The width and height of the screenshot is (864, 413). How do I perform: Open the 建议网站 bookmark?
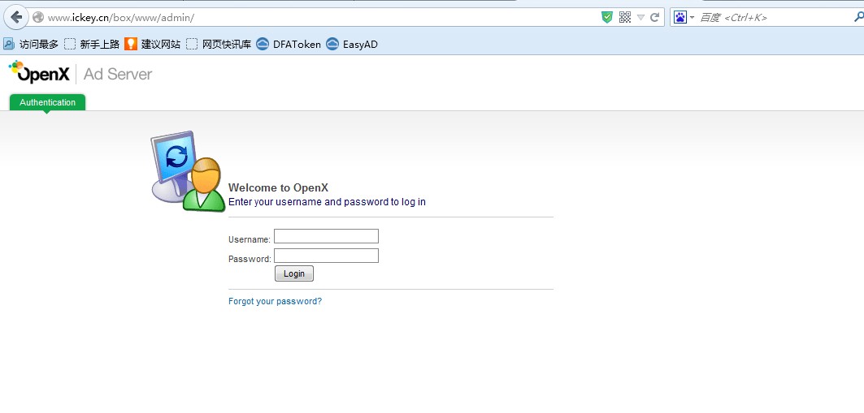pos(153,45)
